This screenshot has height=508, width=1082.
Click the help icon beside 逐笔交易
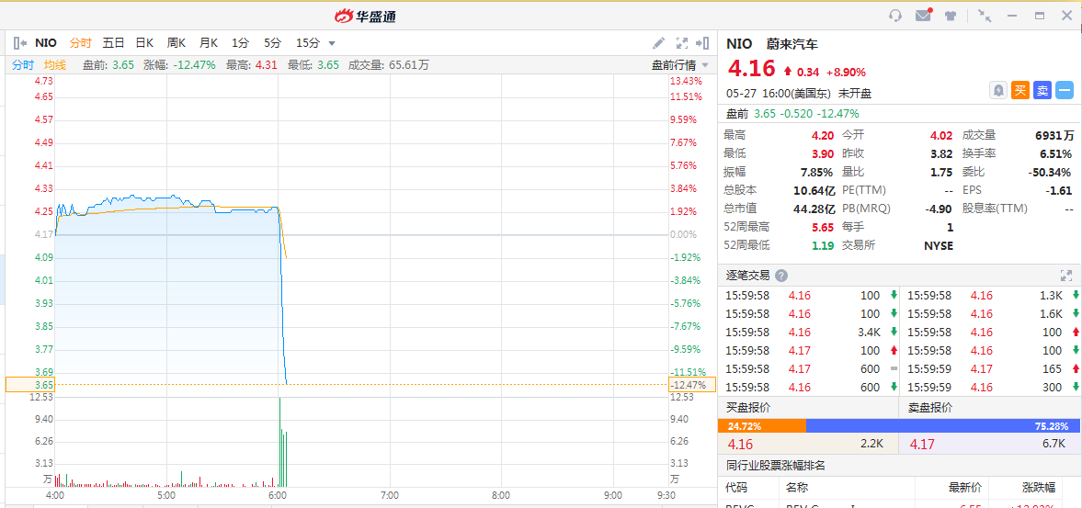tap(781, 276)
